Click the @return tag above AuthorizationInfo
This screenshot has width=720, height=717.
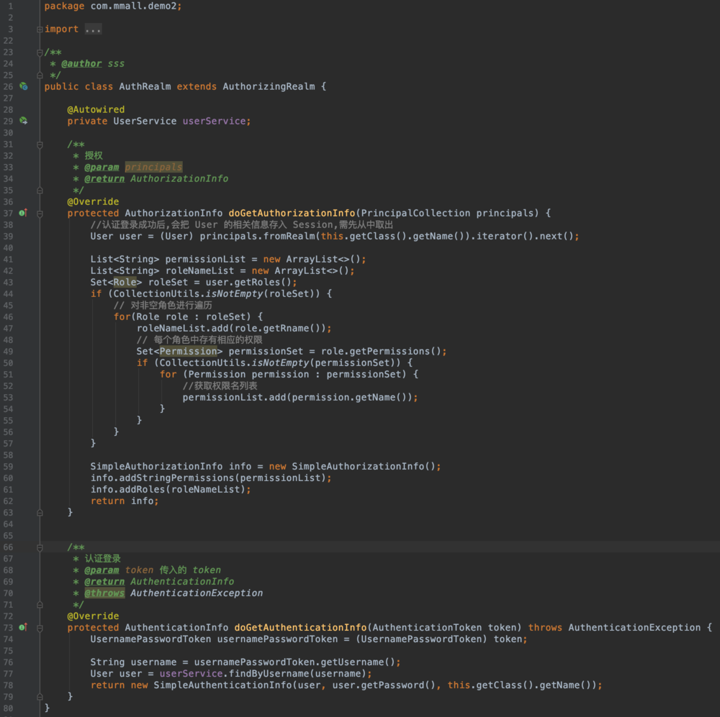point(104,178)
